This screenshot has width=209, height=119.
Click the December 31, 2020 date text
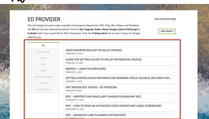(x=75, y=100)
